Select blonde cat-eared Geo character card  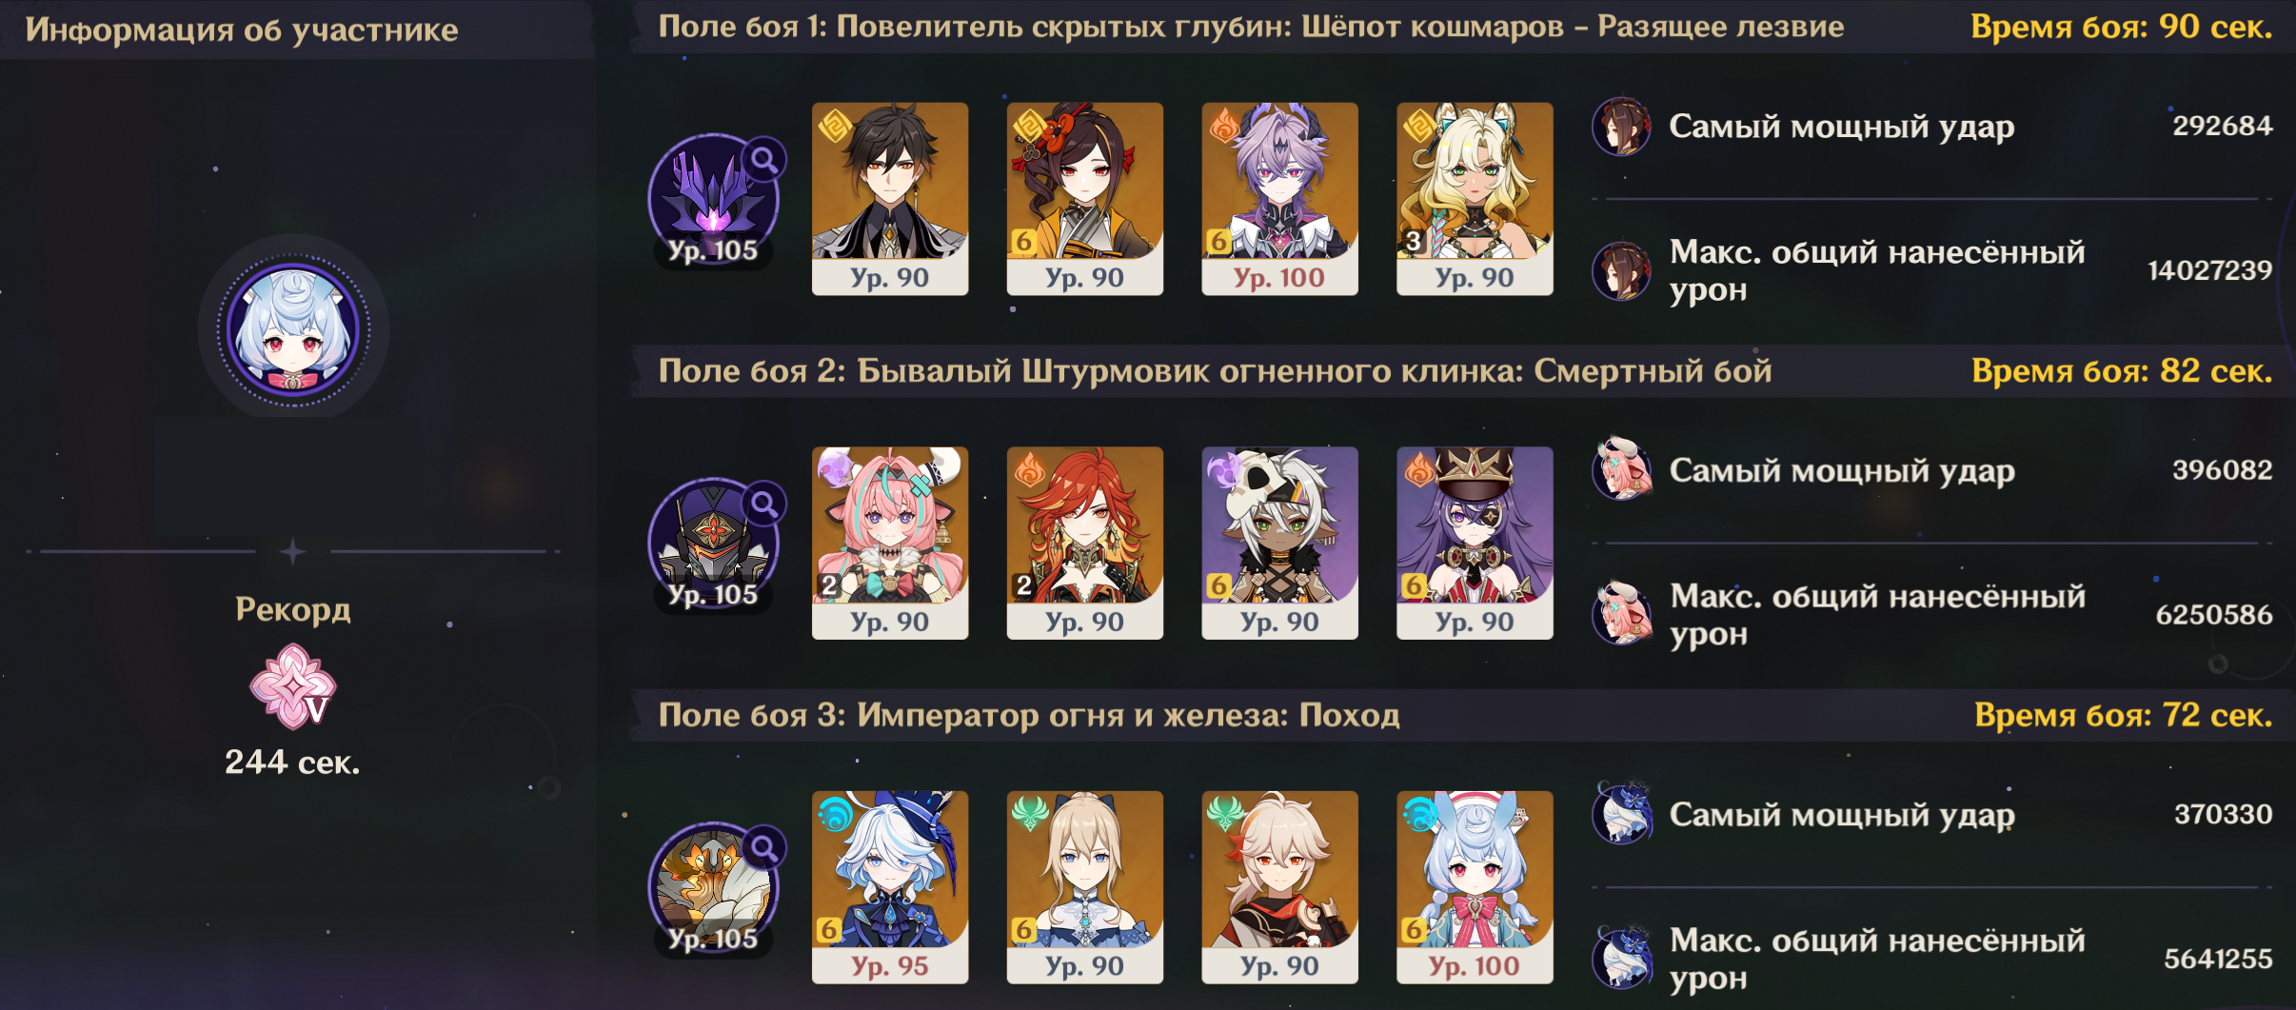[x=1475, y=199]
